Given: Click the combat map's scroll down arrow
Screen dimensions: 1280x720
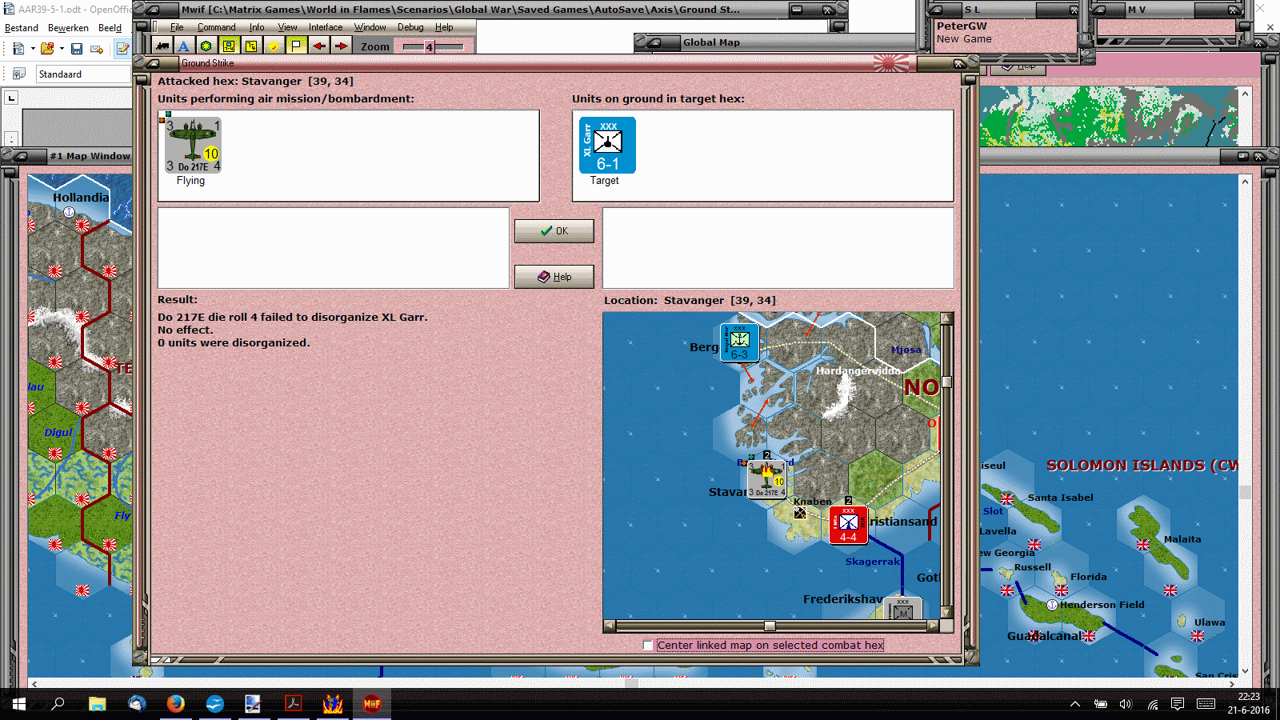Looking at the screenshot, I should 946,612.
